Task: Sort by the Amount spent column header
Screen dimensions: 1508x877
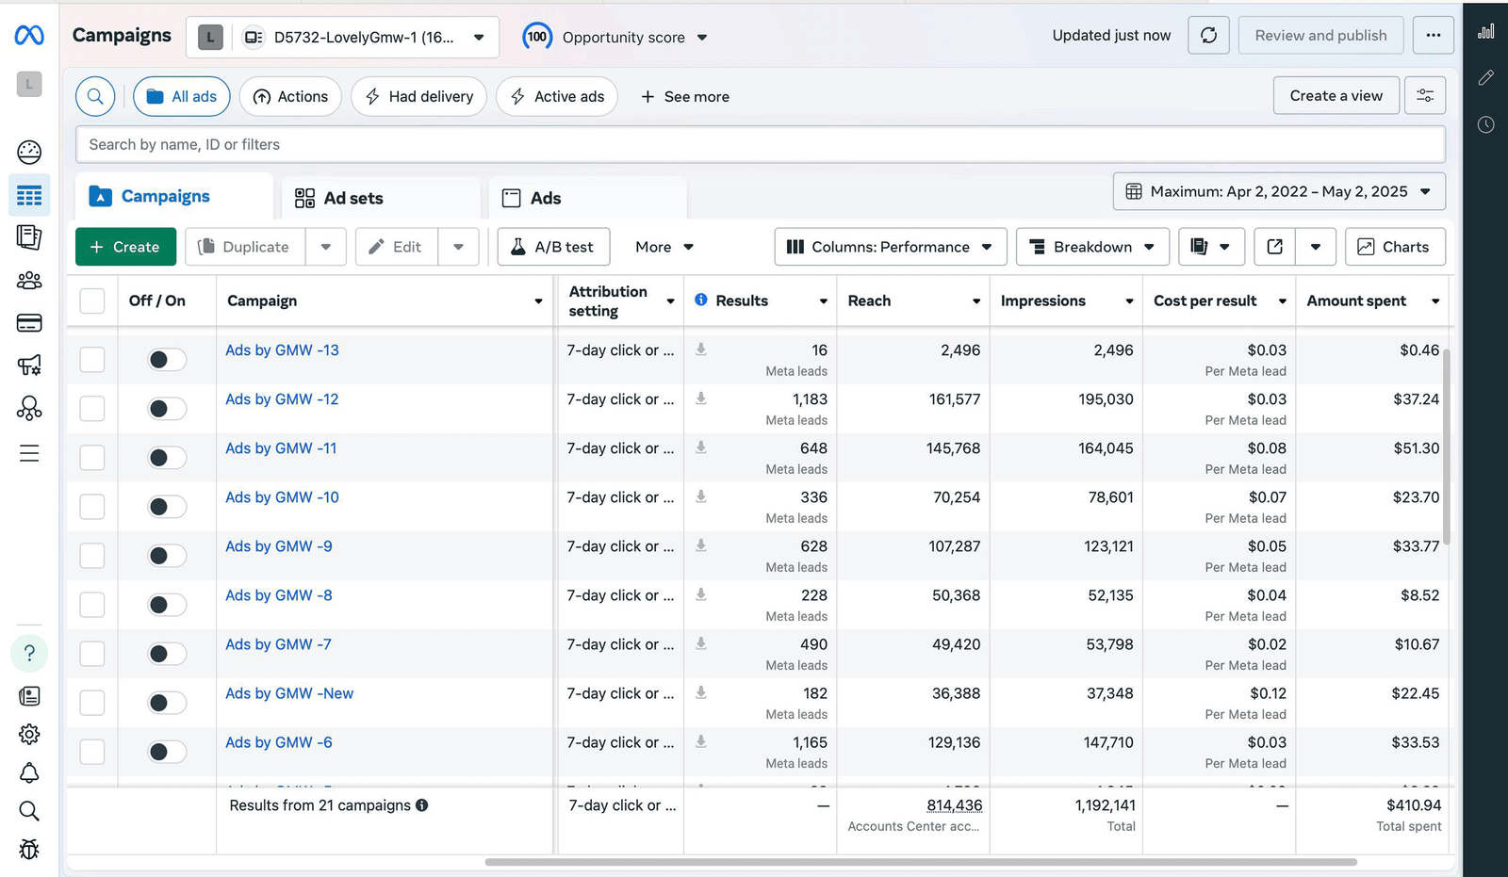Action: [x=1372, y=300]
